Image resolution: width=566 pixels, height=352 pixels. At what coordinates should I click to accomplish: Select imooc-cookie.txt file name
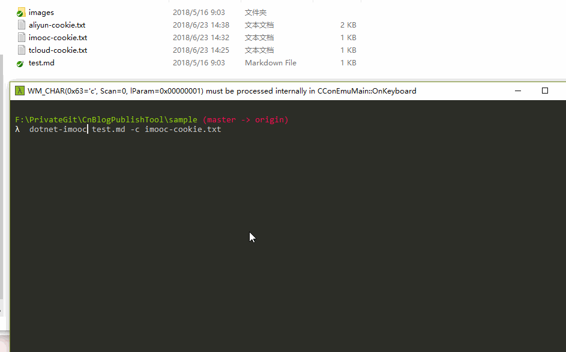[x=58, y=38]
